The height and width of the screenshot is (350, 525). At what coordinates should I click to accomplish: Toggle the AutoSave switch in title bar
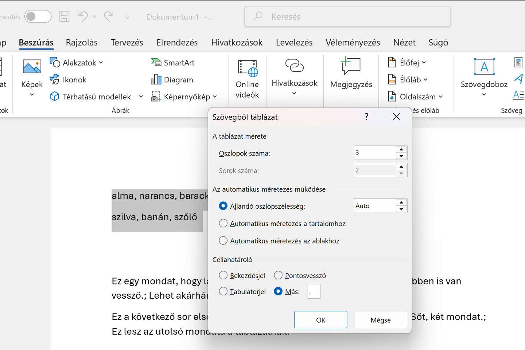click(x=38, y=16)
